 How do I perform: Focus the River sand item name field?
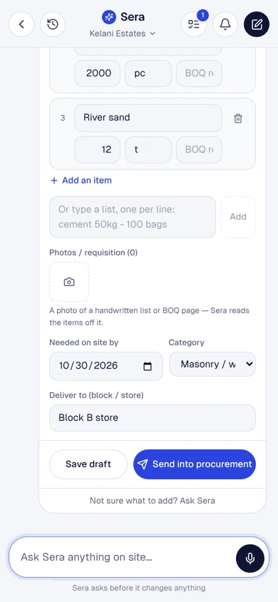(x=148, y=118)
